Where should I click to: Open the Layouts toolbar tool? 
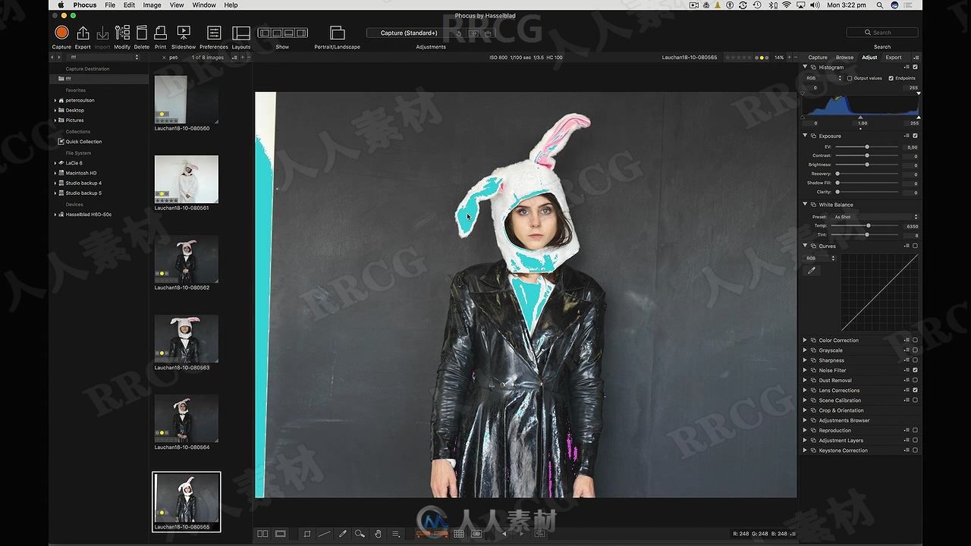(x=241, y=33)
